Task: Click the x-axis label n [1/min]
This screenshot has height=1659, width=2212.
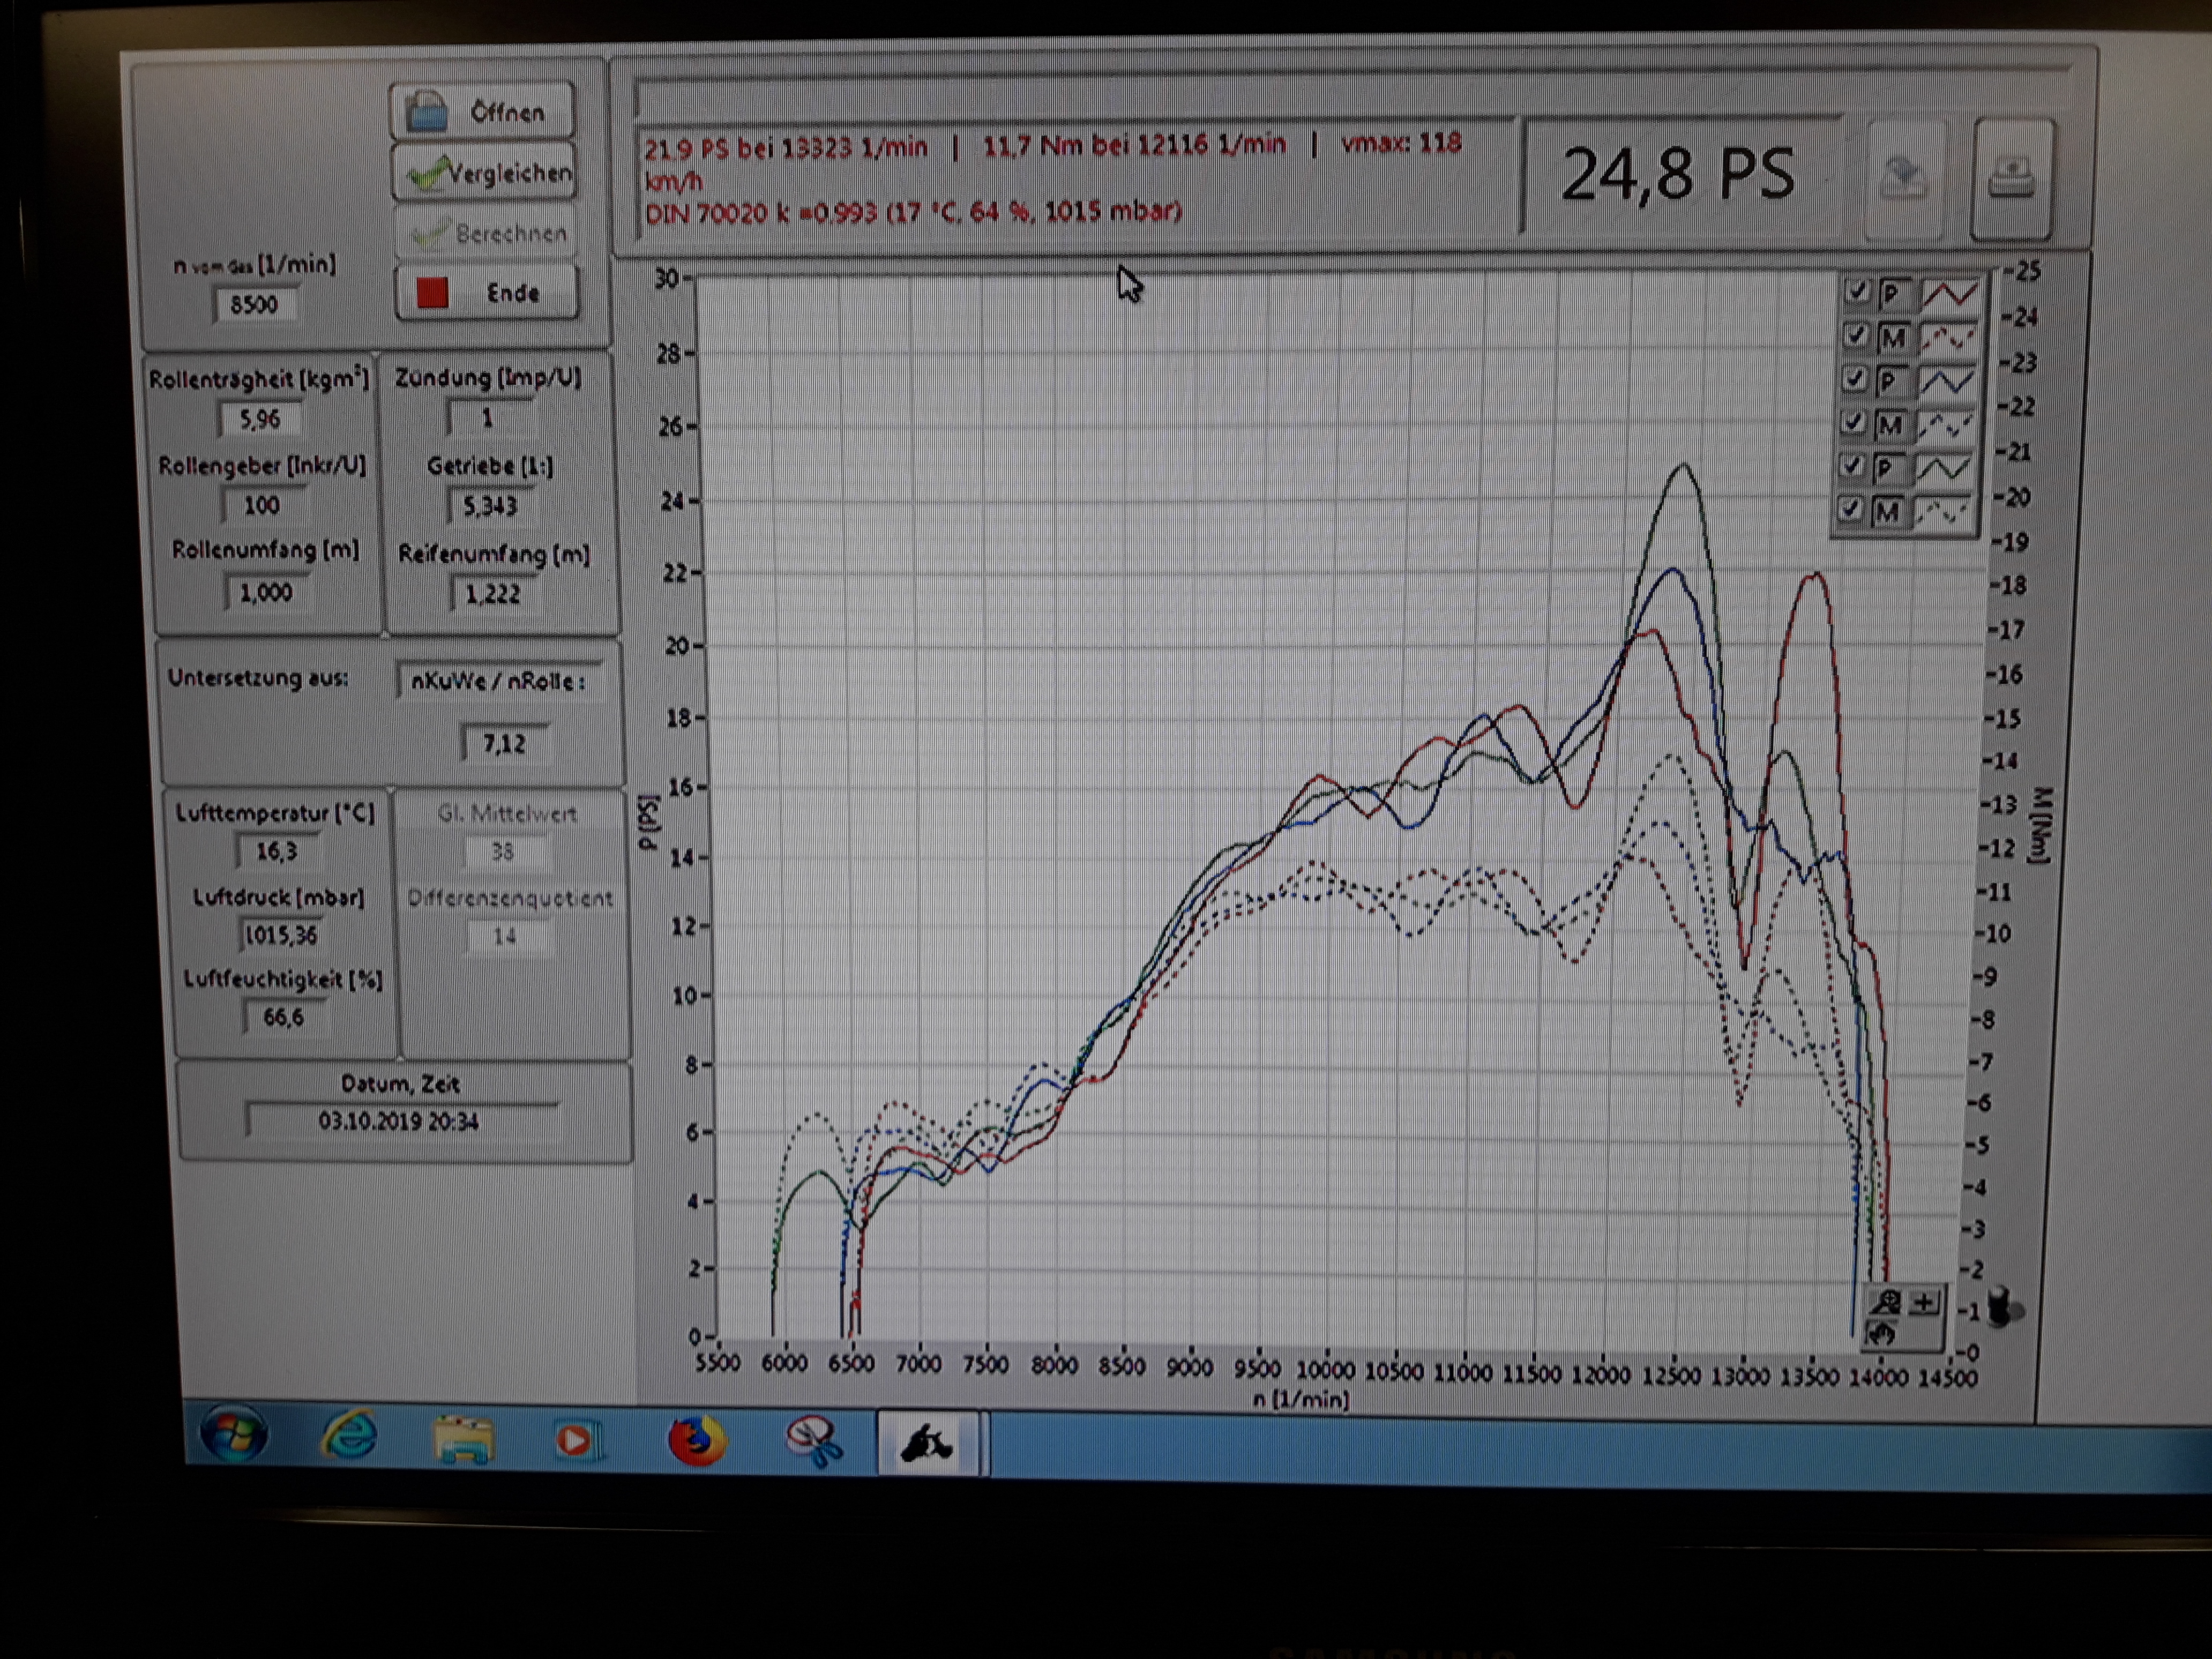Action: 1302,1399
